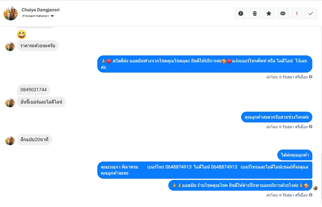Click the conversation vertical scrollbar
Image resolution: width=322 pixels, height=207 pixels.
tap(321, 176)
